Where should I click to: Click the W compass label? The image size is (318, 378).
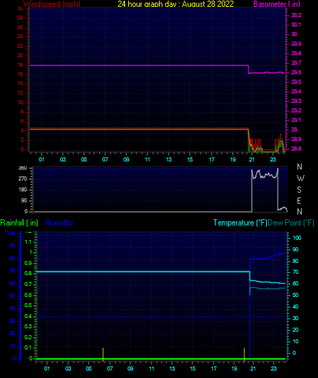(300, 178)
